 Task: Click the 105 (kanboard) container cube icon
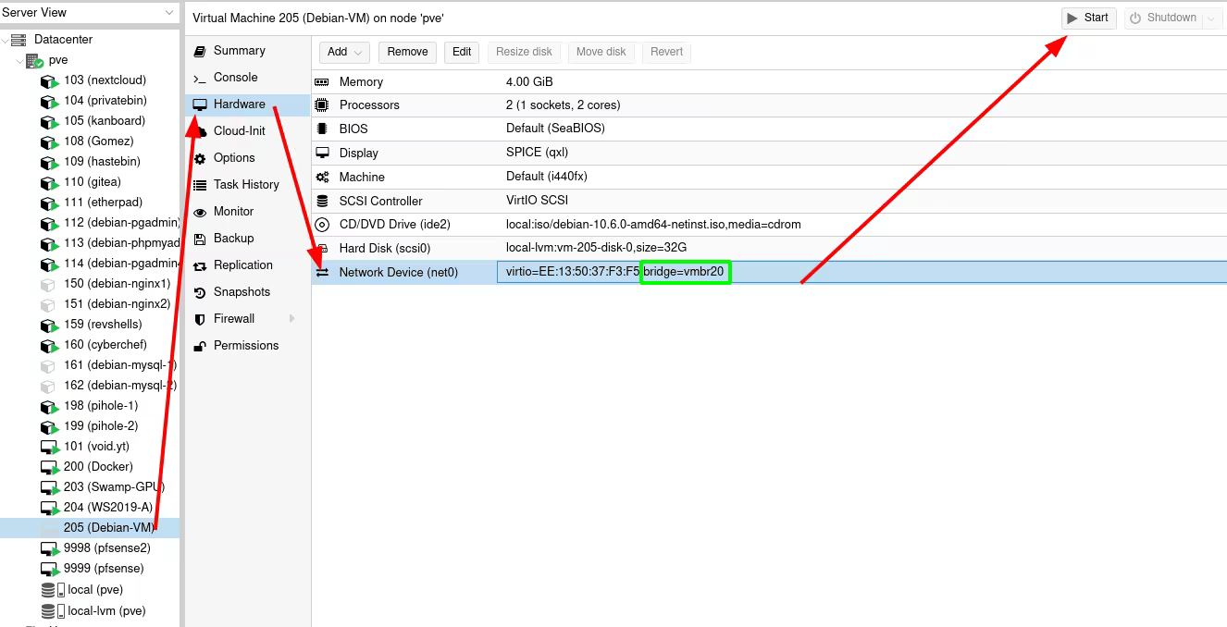point(50,122)
